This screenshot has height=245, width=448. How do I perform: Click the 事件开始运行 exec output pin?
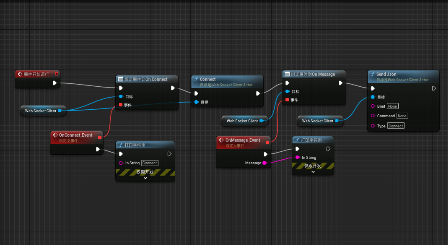coord(54,83)
